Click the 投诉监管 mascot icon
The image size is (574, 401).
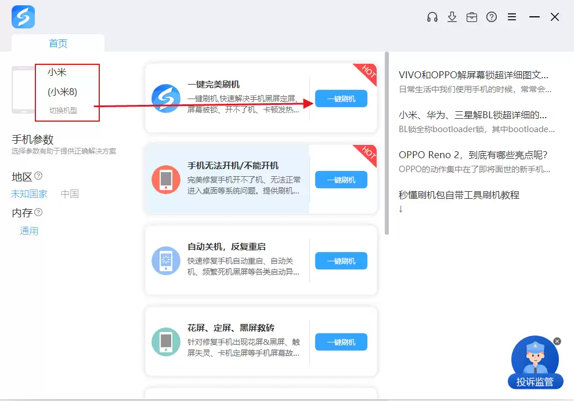pos(535,356)
